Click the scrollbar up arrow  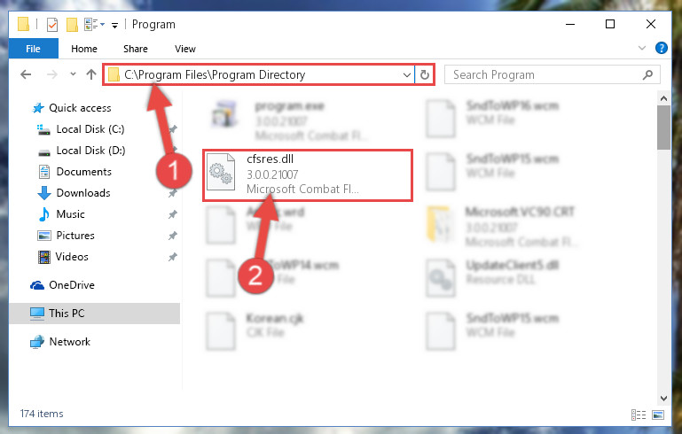663,98
